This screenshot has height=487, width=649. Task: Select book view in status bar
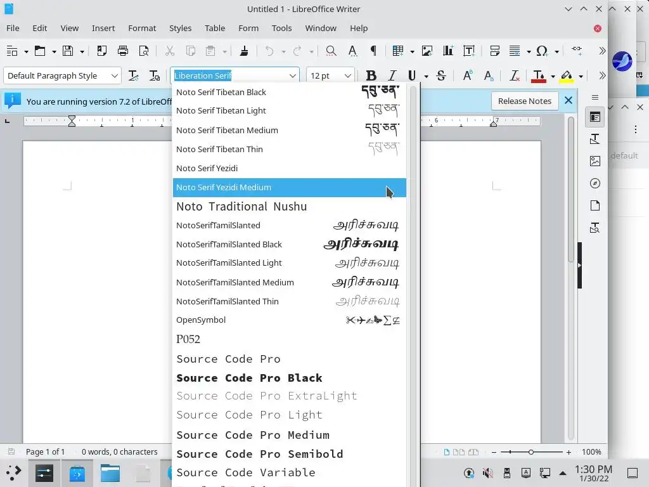(473, 452)
